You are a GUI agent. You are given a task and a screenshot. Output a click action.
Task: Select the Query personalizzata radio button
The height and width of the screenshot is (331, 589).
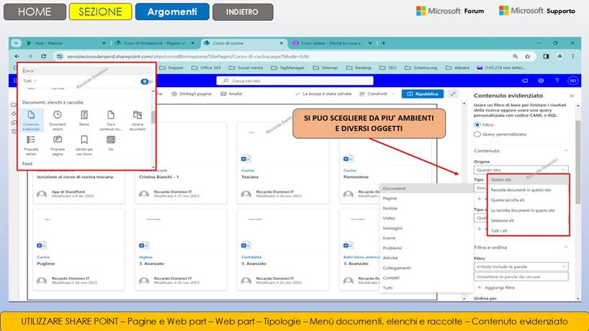click(x=477, y=134)
